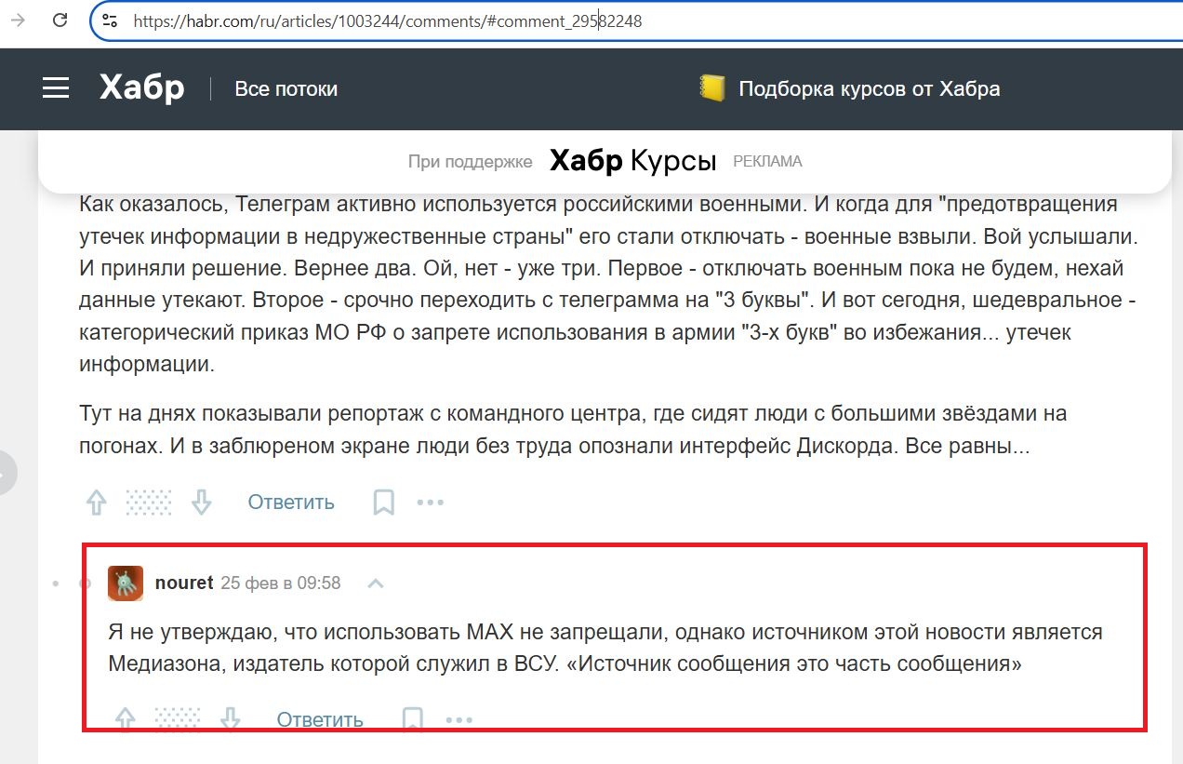The image size is (1183, 764).
Task: Open the Все потоки menu
Action: pyautogui.click(x=286, y=89)
